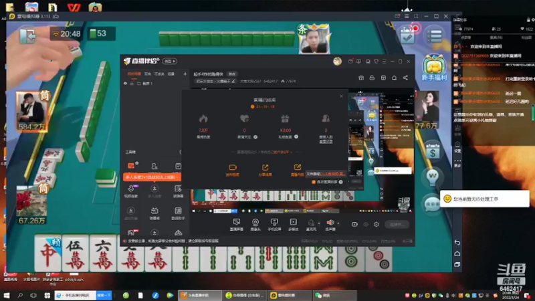Image resolution: width=535 pixels, height=301 pixels.
Task: Open the settings gear beside start button
Action: click(377, 225)
